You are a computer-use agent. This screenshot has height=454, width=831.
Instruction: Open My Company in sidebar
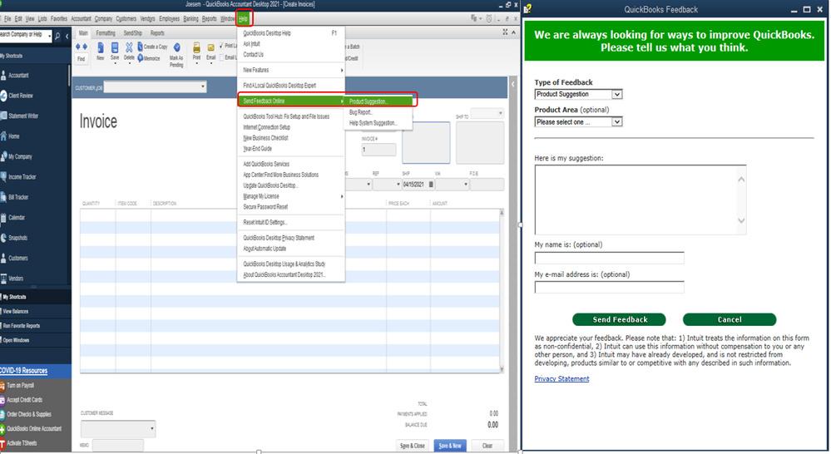click(x=17, y=156)
